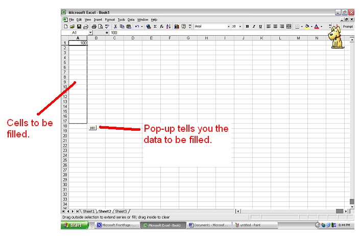Click the Sort Ascending icon

coord(169,27)
